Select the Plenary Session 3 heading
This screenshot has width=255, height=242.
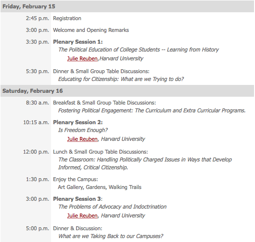coord(77,199)
